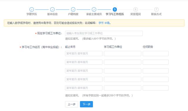The image size is (188, 111).
Task: Open the 奖惩情况 step label
Action: [135, 14]
